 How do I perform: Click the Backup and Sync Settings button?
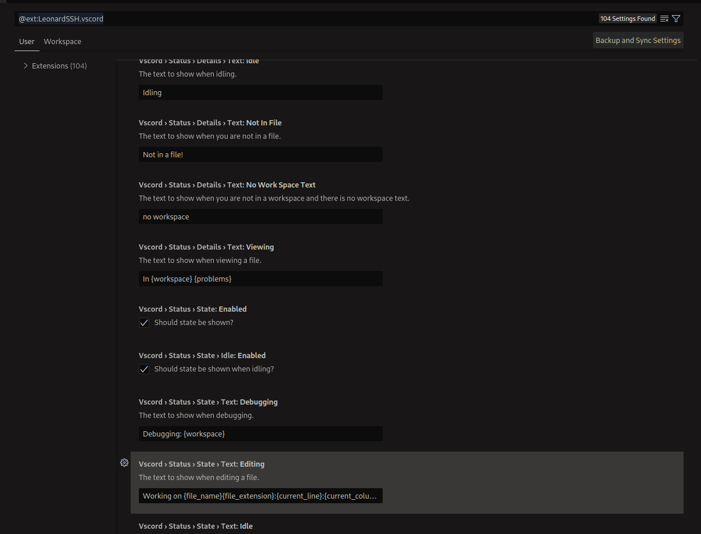click(x=638, y=40)
